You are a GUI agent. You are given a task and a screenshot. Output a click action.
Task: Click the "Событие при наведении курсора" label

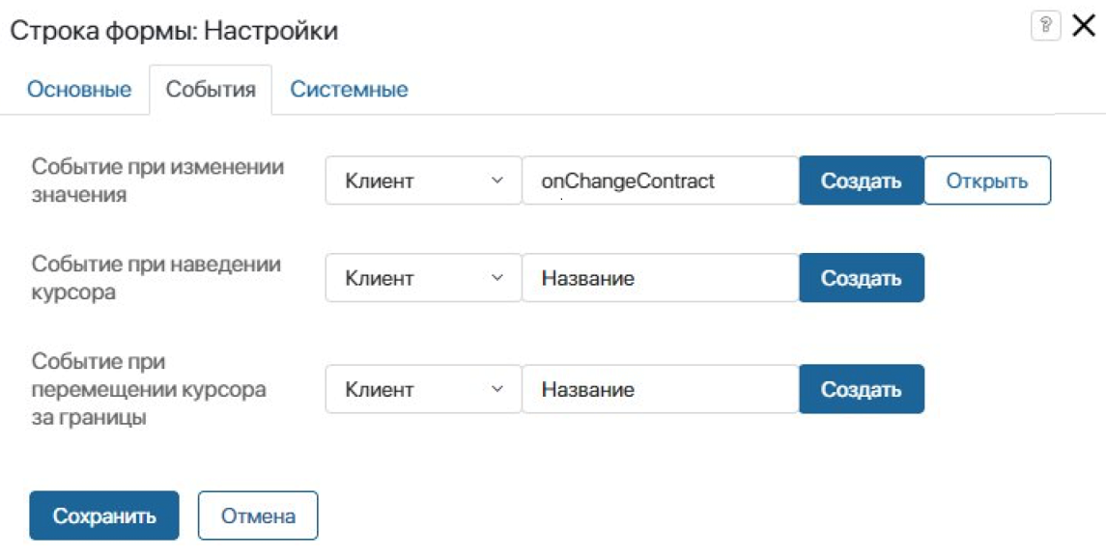pos(156,278)
